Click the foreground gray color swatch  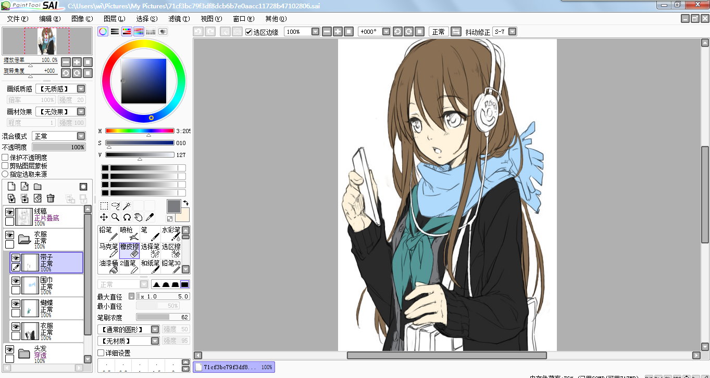click(174, 206)
